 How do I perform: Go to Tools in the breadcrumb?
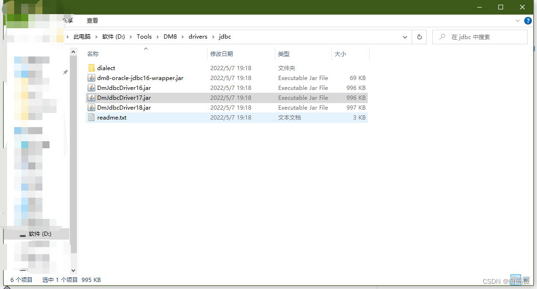coord(144,37)
